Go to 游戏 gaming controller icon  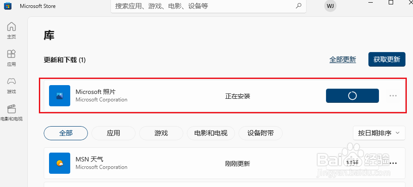(11, 81)
